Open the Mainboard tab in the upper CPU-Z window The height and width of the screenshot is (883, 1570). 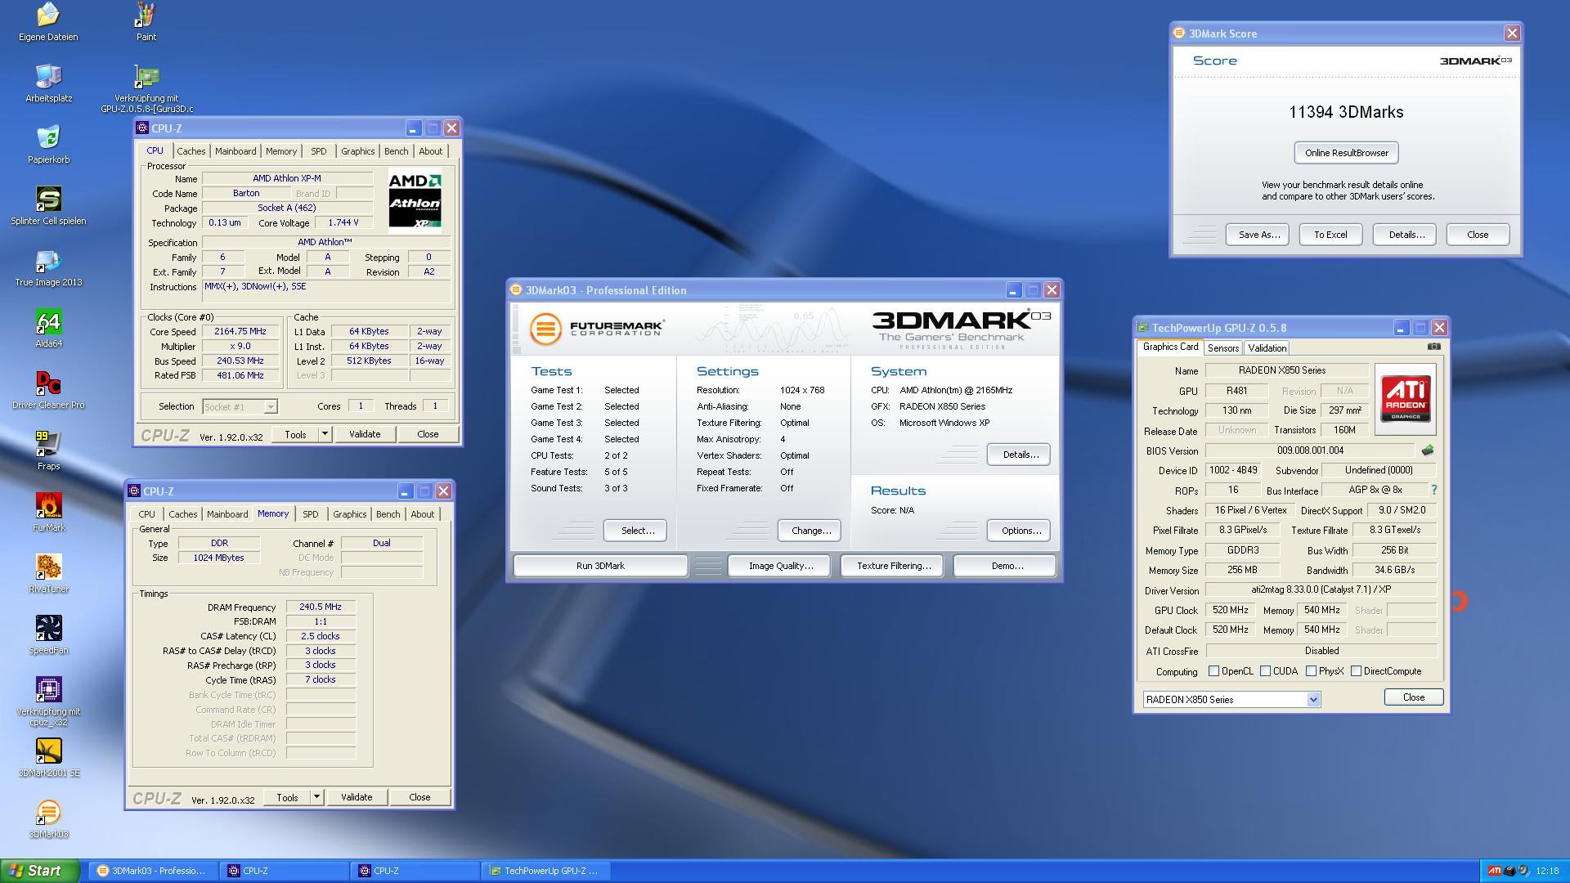(x=235, y=151)
